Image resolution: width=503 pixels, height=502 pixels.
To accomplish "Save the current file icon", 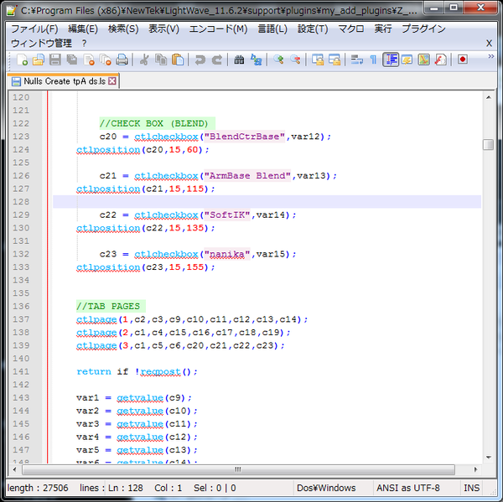I will click(x=55, y=60).
